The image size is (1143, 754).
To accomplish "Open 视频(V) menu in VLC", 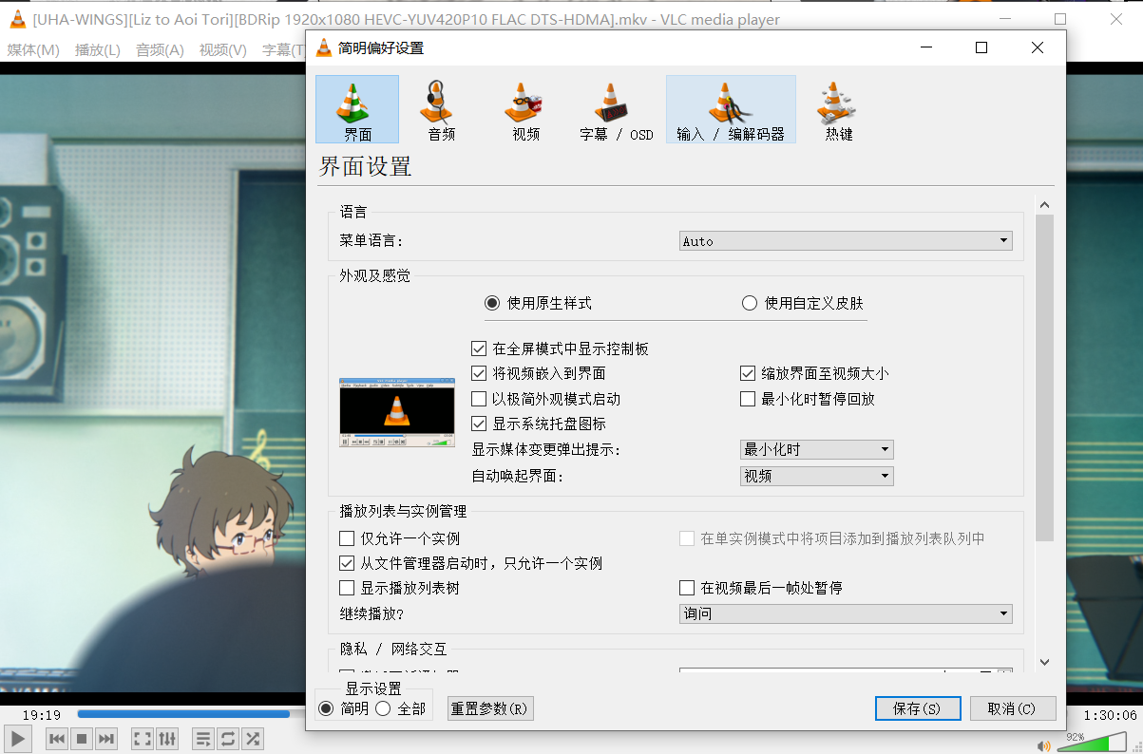I will click(x=223, y=50).
